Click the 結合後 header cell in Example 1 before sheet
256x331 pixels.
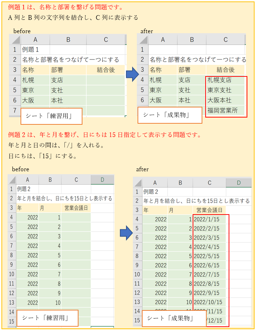coord(105,70)
